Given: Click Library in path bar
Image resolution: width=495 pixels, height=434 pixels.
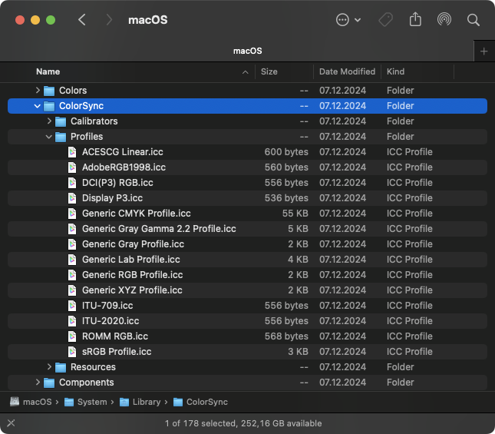Looking at the screenshot, I should (140, 402).
